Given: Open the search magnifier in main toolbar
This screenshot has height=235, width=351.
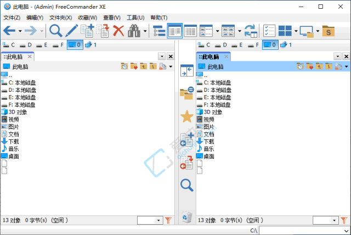Looking at the screenshot, I should [55, 31].
